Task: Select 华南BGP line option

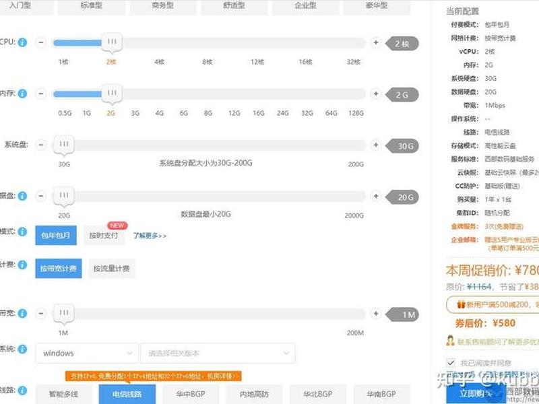Action: (x=381, y=394)
